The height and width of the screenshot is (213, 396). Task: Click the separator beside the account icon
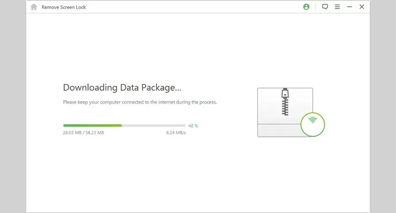316,7
